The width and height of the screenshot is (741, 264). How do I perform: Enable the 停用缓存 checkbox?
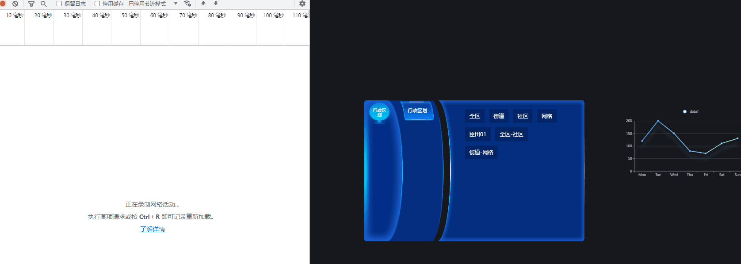[97, 4]
